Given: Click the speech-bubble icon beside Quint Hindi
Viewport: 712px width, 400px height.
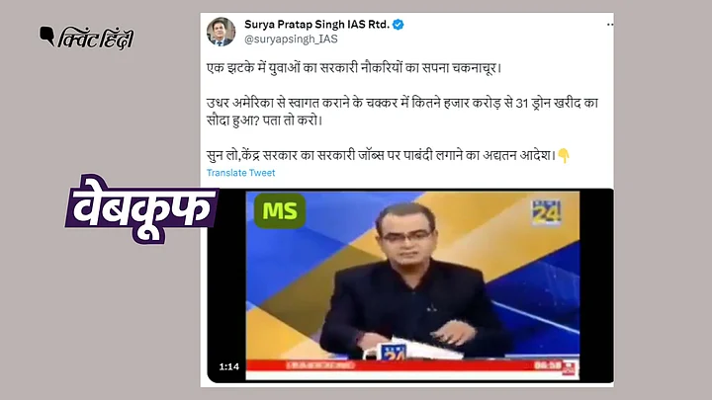Looking at the screenshot, I should click(x=46, y=36).
